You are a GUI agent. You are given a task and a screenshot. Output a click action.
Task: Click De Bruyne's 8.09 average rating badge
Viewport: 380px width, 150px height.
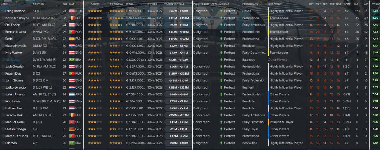coord(375,18)
